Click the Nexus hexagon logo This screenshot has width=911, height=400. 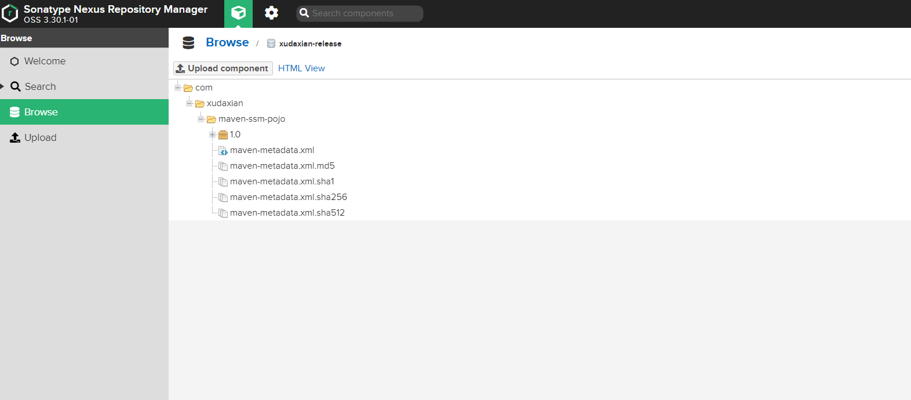(x=10, y=13)
